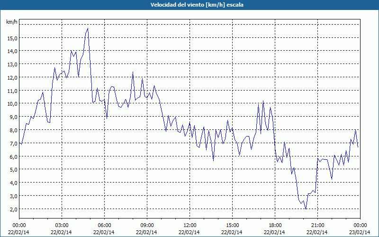Select the '22/02/14' date under '12:00'
Image resolution: width=379 pixels, height=237 pixels.
[190, 232]
